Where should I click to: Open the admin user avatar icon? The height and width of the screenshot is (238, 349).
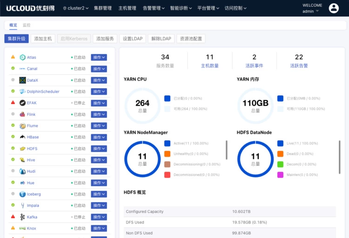click(334, 8)
